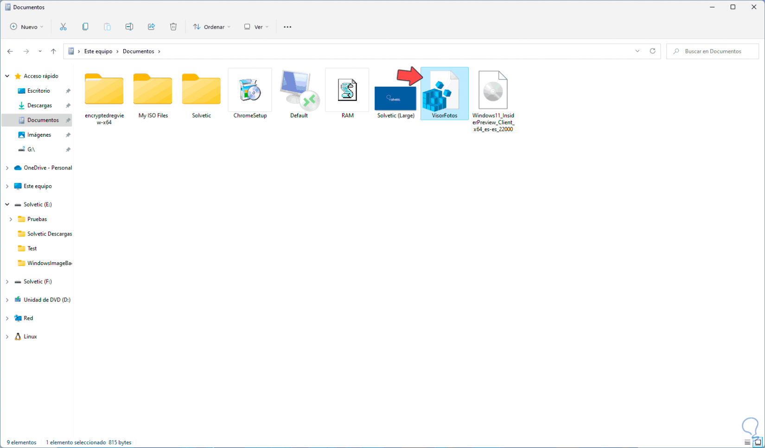Click the Copy icon in toolbar

tap(85, 27)
